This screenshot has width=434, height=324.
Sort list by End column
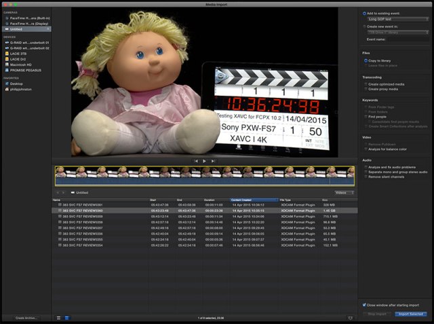coord(189,200)
